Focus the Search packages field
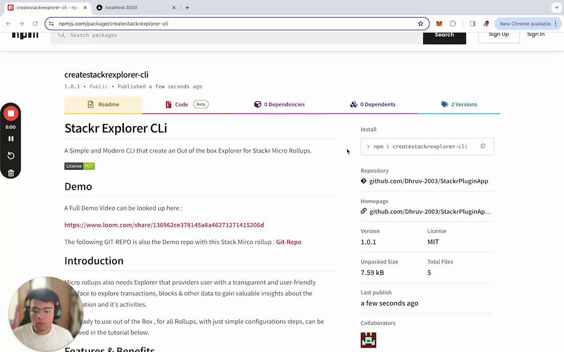Viewport: 564px width, 352px height. 236,38
